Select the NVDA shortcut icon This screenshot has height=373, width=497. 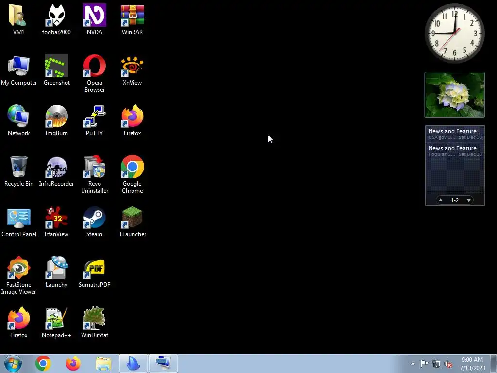point(95,19)
